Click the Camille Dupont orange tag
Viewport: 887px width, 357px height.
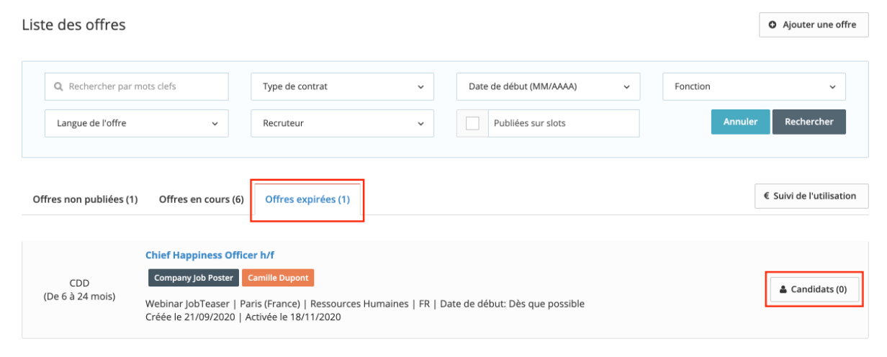278,278
